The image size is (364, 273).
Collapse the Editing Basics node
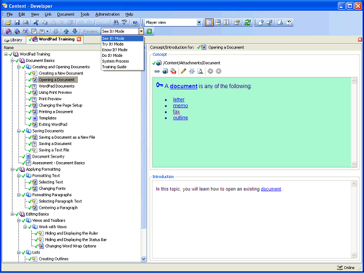12,214
